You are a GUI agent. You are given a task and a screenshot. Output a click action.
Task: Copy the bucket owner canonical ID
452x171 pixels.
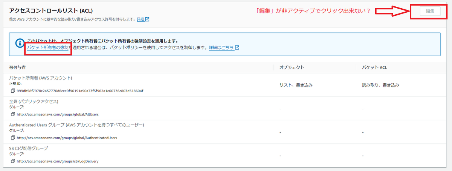[13, 91]
